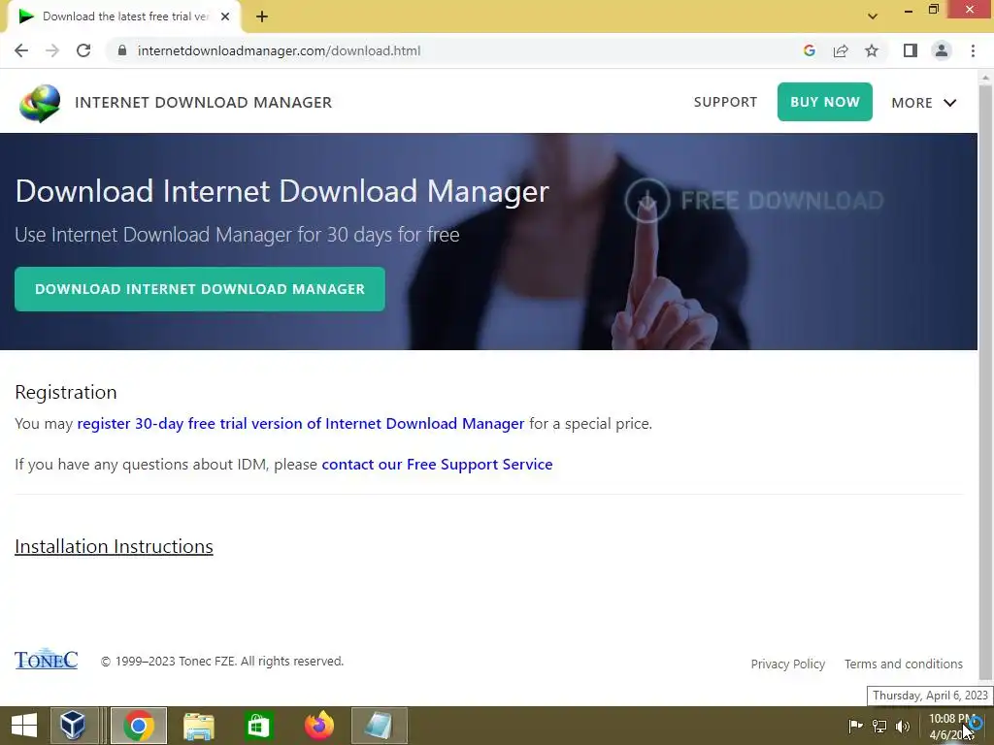
Task: Click the Google icon in the address bar
Action: pos(809,50)
